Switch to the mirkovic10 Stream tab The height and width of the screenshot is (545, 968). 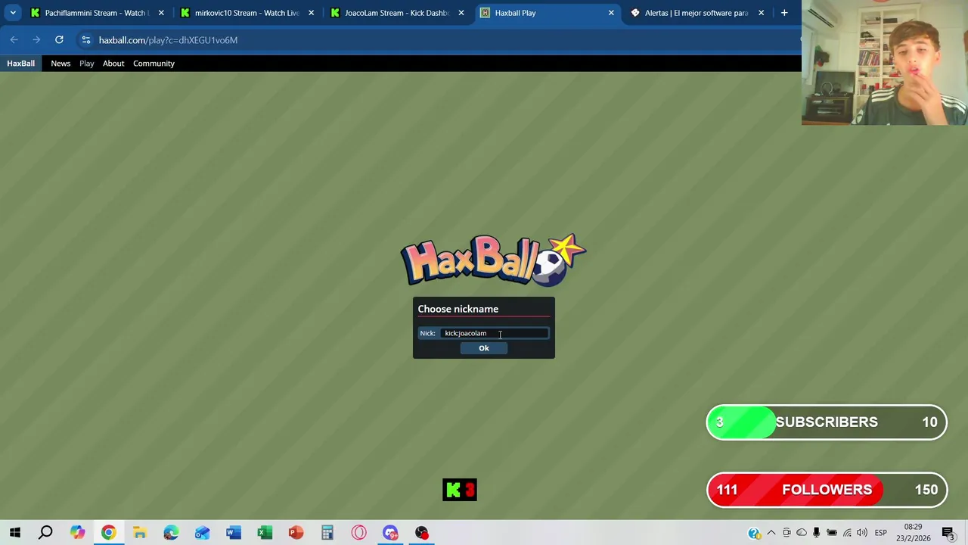(247, 13)
